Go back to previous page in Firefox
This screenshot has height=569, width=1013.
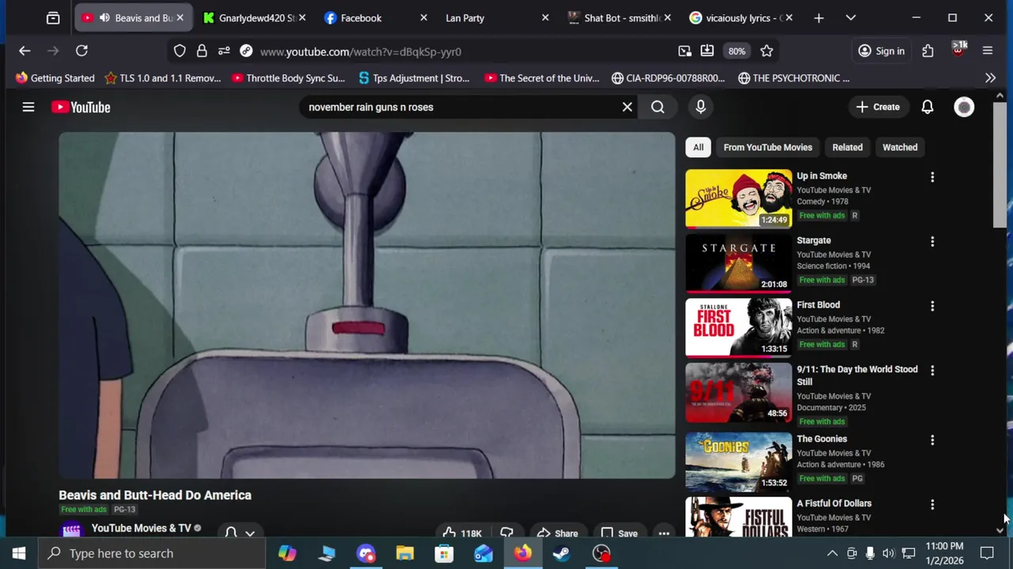[25, 51]
